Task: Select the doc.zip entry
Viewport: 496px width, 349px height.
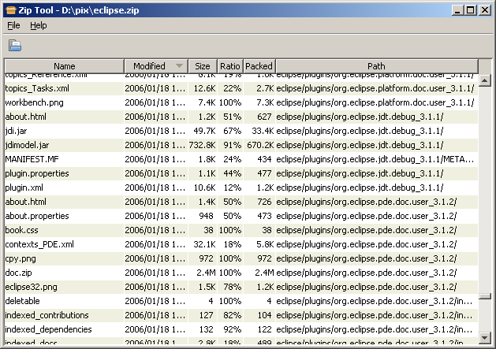Action: click(x=241, y=273)
